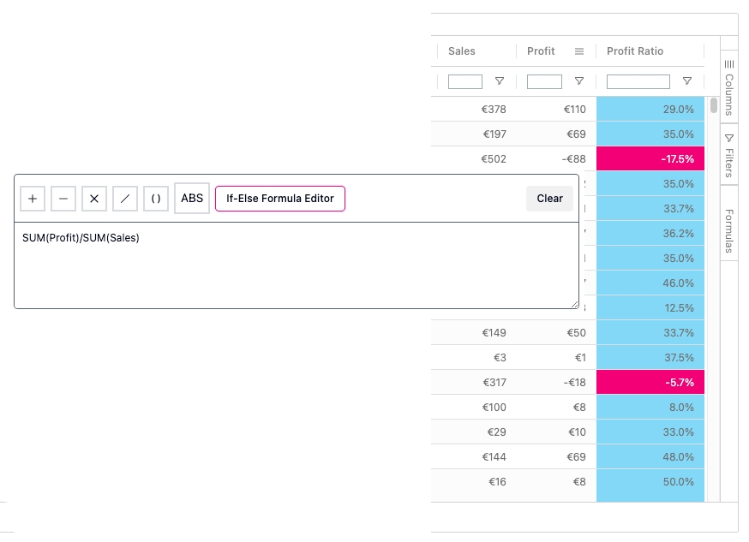This screenshot has height=542, width=749.
Task: Open the Profit column filter funnel
Action: pyautogui.click(x=579, y=81)
